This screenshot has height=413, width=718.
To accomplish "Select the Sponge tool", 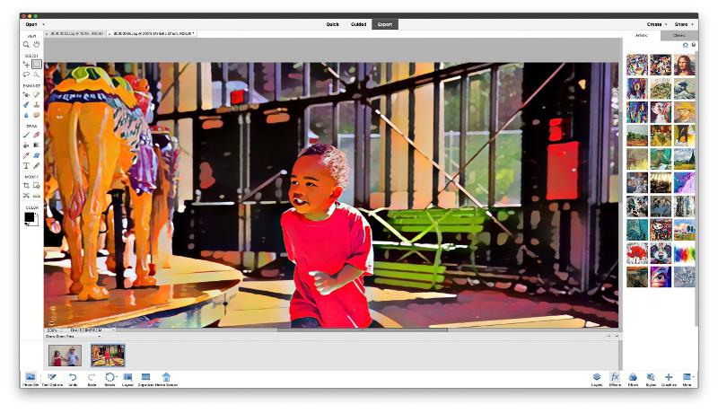I will [x=36, y=115].
